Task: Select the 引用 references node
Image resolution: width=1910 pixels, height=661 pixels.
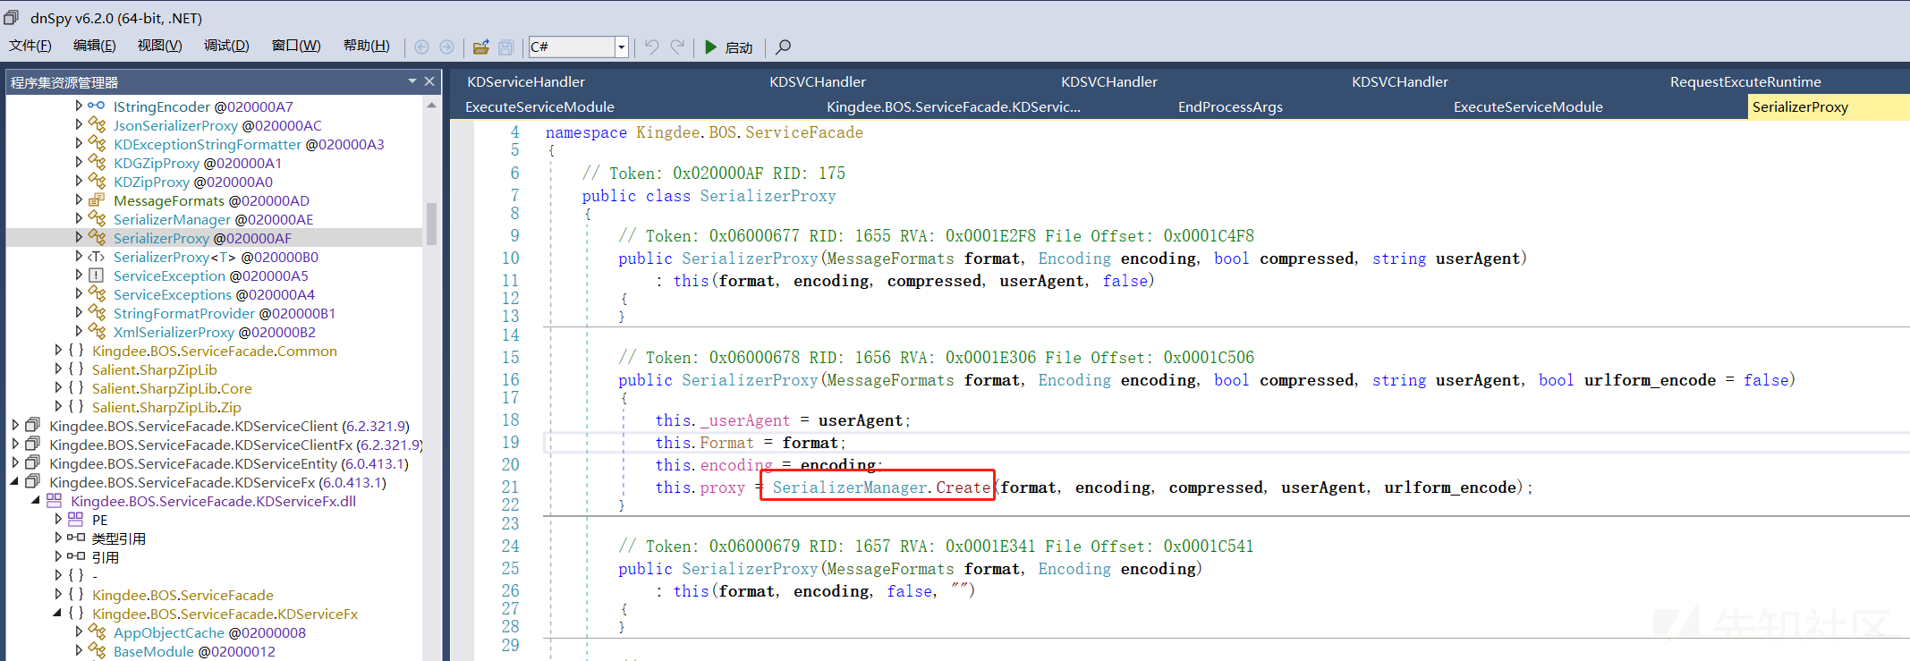Action: 106,557
